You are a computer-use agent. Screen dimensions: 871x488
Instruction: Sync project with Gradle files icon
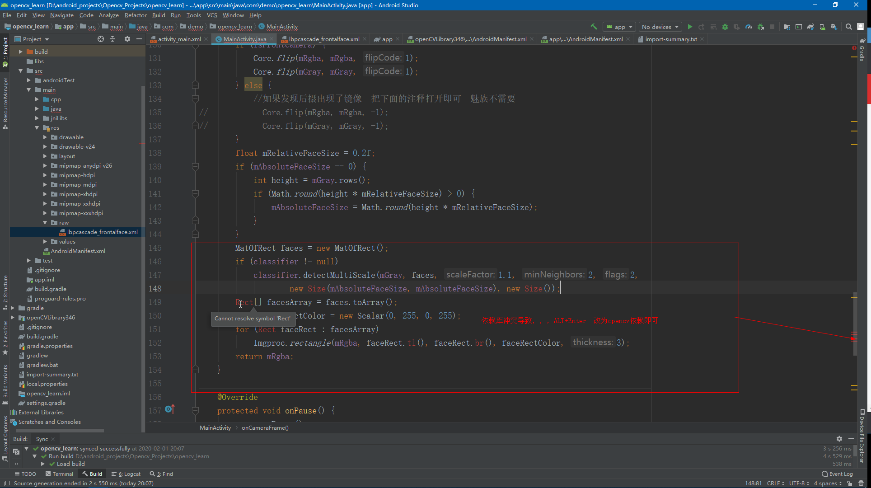(810, 27)
